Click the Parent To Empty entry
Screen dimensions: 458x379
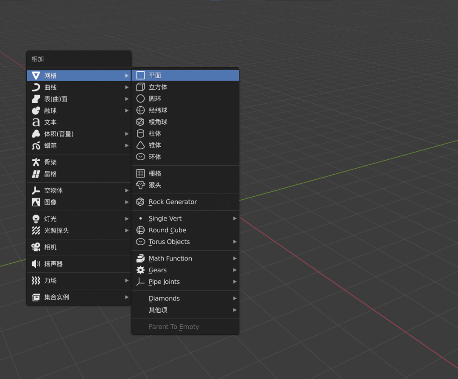click(185, 327)
